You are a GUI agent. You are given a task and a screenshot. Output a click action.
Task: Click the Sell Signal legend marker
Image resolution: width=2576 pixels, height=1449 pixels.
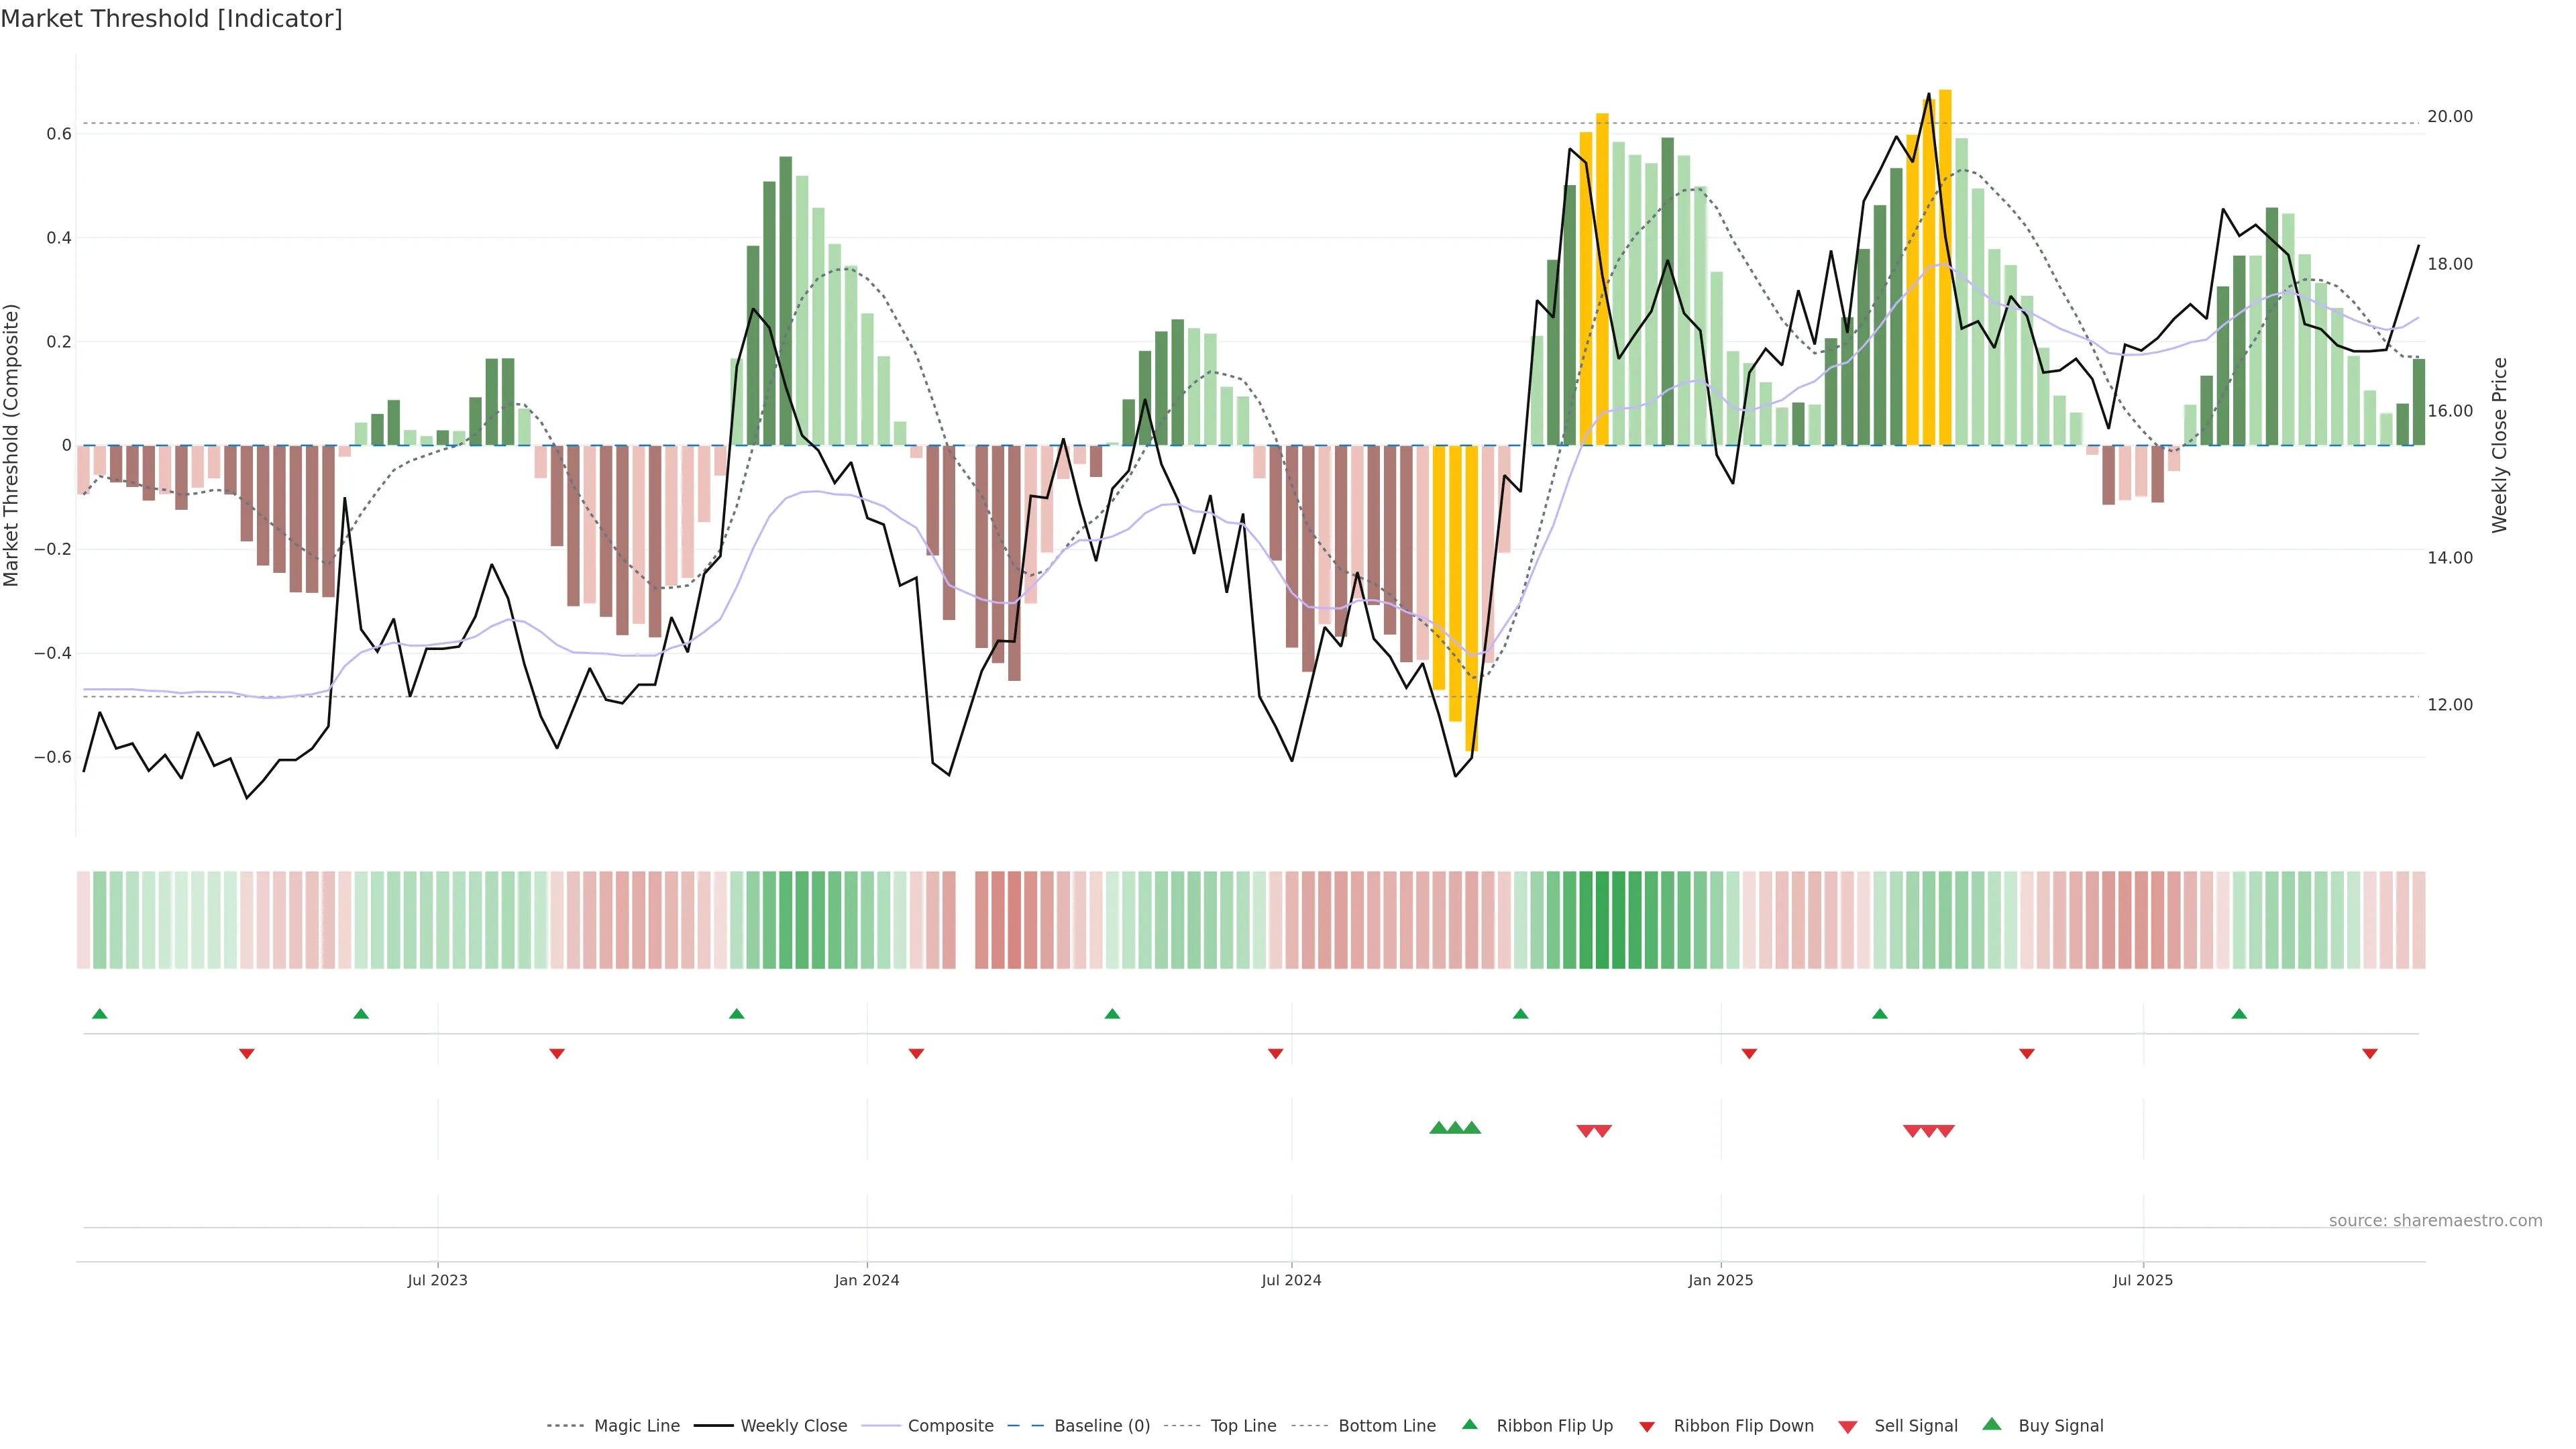(1848, 1427)
